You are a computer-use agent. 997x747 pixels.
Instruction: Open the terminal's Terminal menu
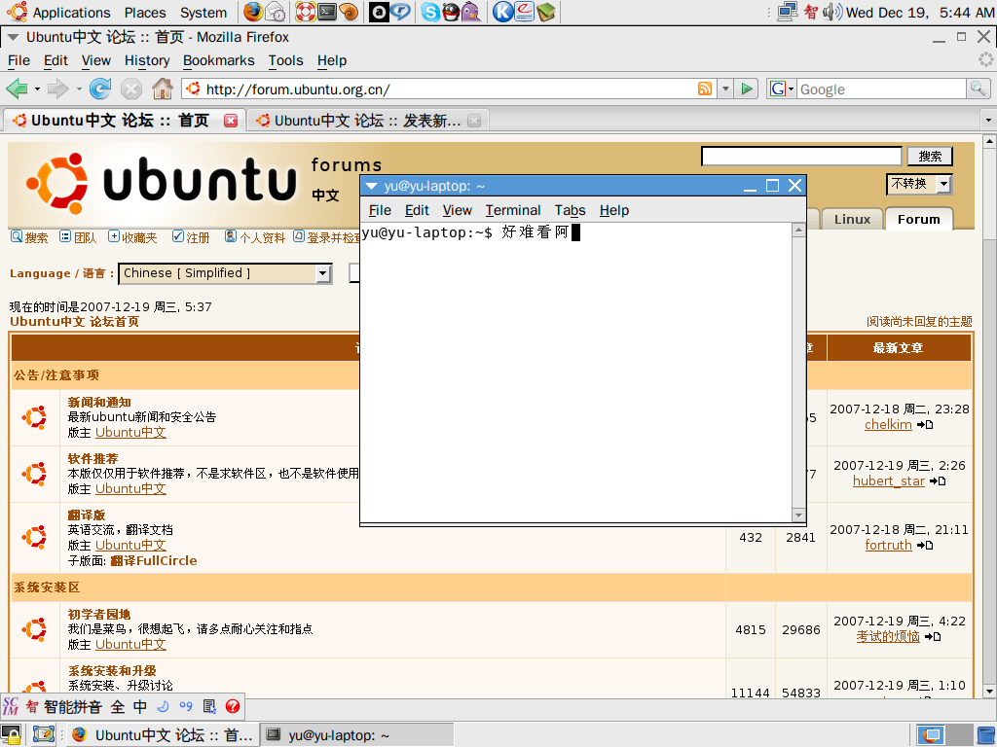512,210
